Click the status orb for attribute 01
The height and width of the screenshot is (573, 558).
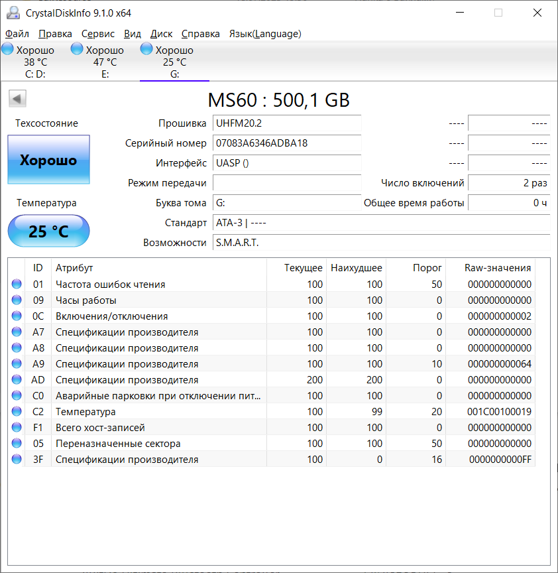coord(17,285)
